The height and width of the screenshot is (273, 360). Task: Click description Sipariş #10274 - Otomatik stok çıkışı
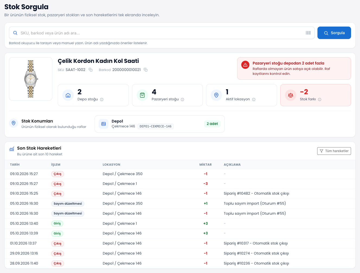tap(256, 253)
